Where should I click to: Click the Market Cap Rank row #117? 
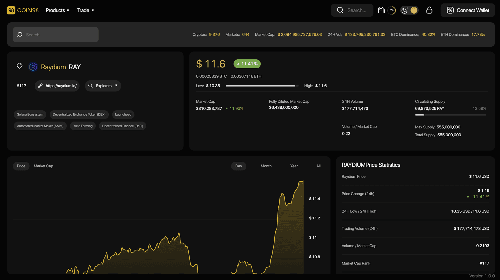(x=415, y=263)
